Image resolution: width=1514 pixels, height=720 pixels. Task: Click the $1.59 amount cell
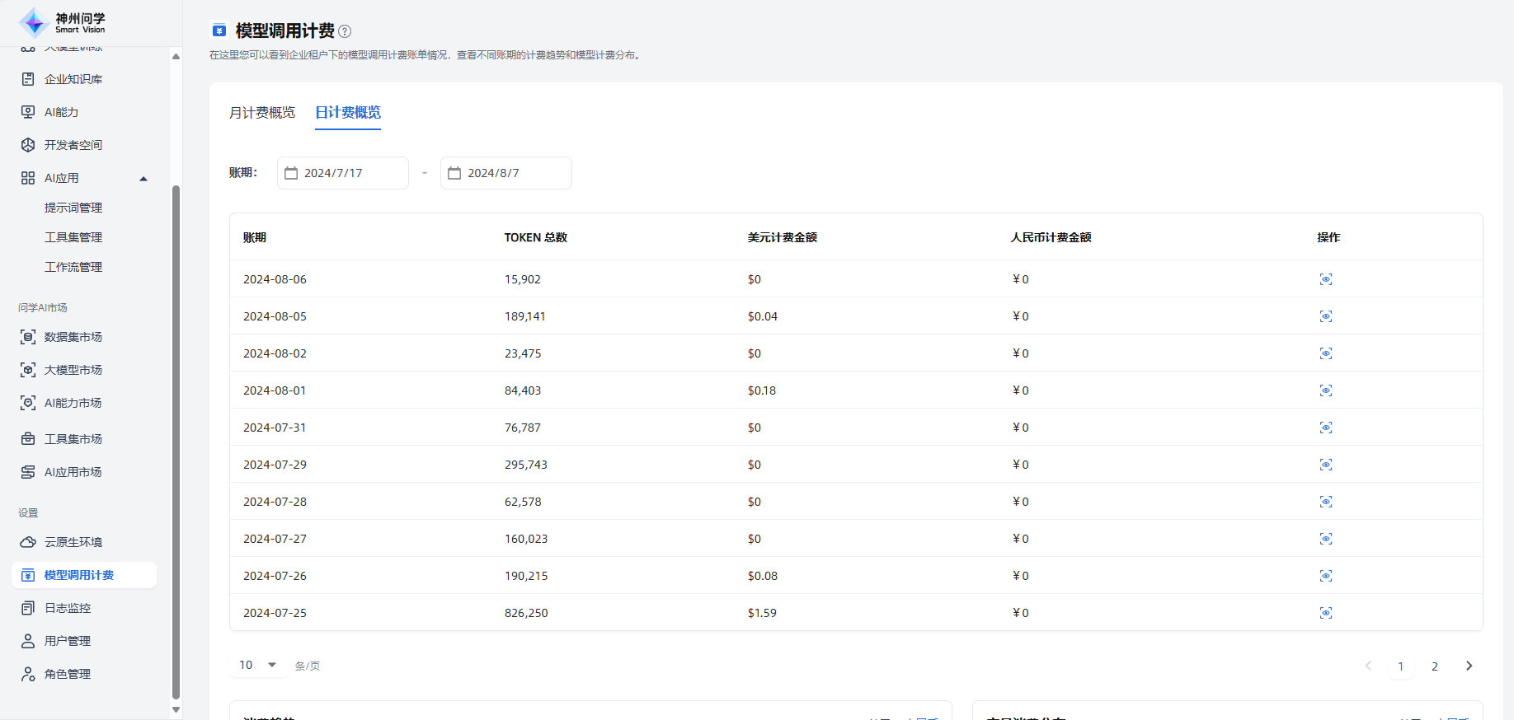point(762,613)
